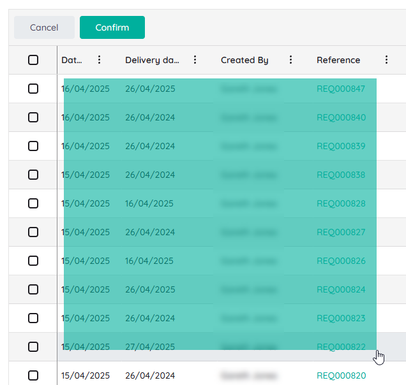Check the box for row REQ000839

point(33,146)
